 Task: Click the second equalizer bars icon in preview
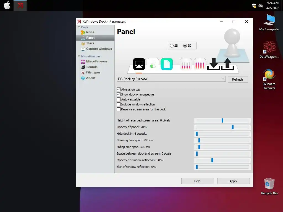point(200,64)
